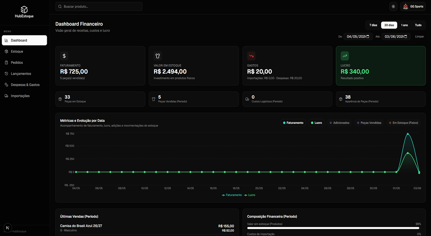Click the box icon beside Aparência de Peças
Screen dimensions: 431x236
341,99
